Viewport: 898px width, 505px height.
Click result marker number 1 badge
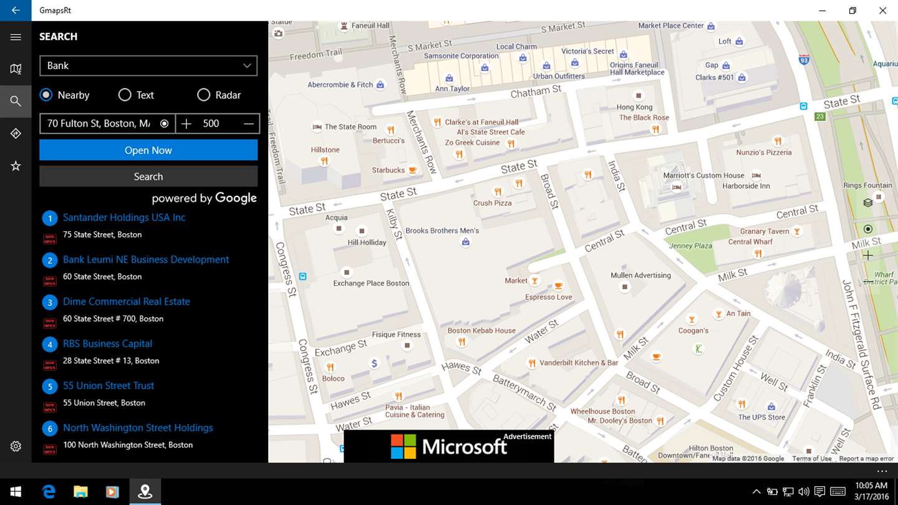pyautogui.click(x=50, y=218)
